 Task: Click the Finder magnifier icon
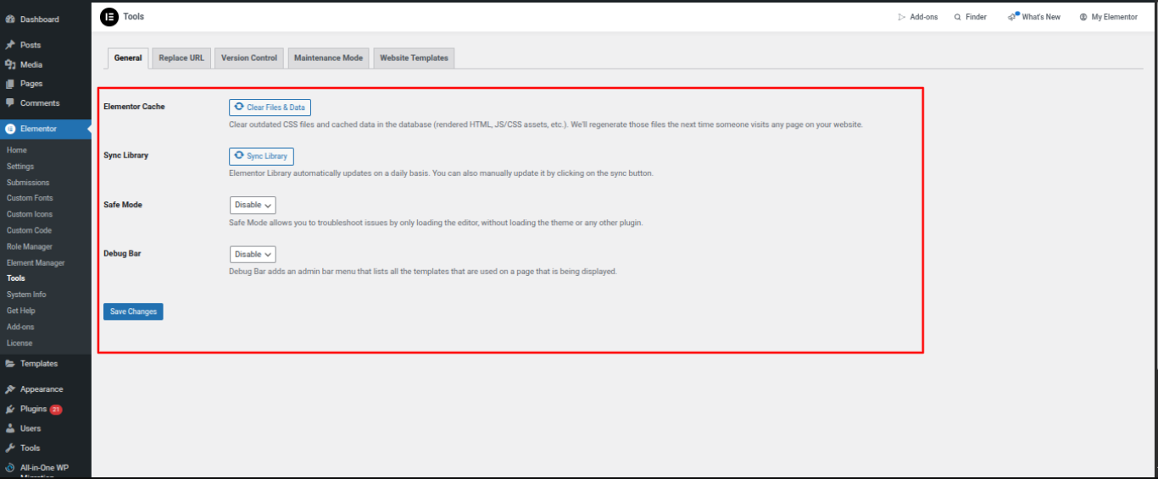point(958,17)
